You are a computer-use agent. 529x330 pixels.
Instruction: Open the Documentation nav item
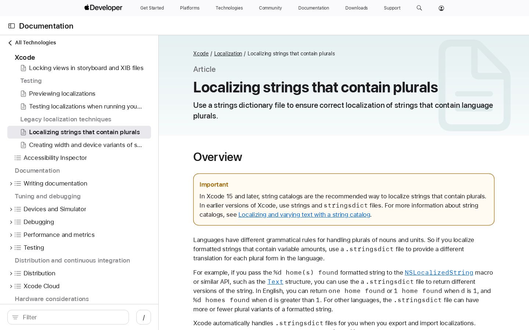[314, 8]
